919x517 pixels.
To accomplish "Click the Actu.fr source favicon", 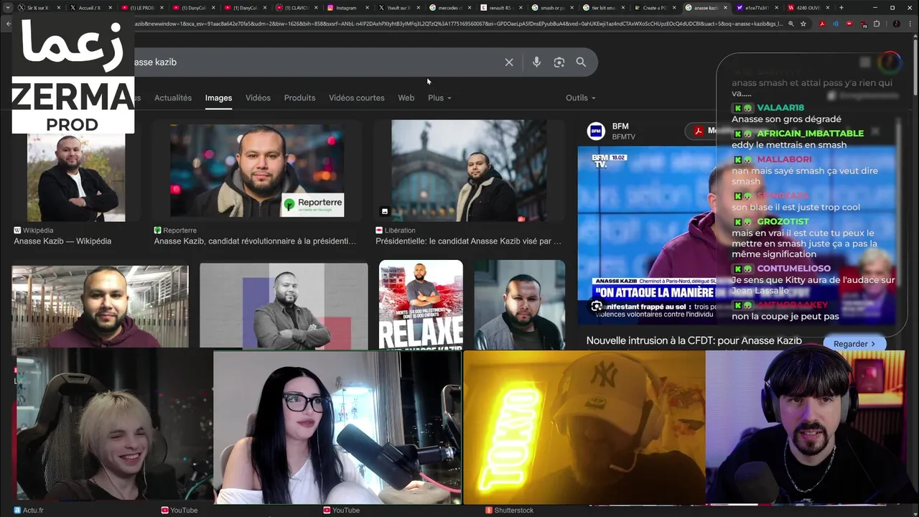I will point(17,511).
